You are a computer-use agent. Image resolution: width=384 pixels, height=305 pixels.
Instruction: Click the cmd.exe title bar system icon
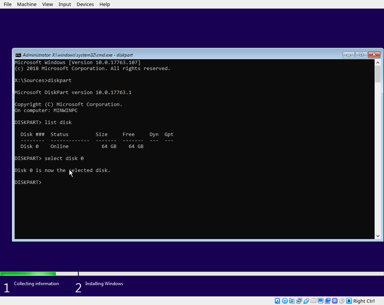(18, 55)
